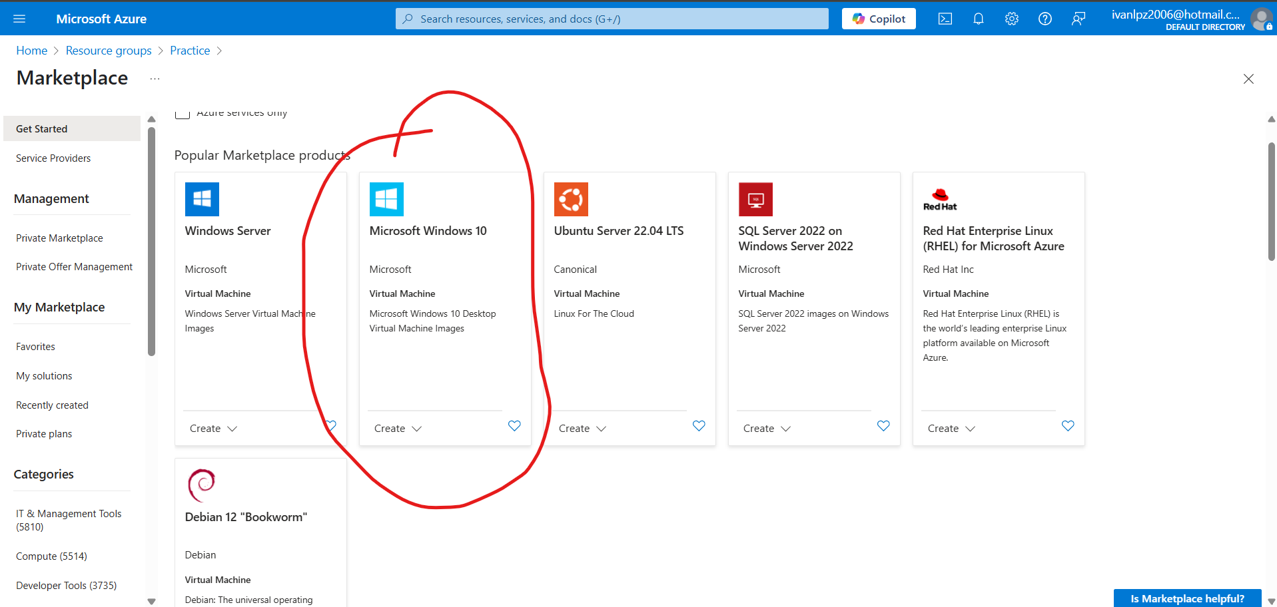Screen dimensions: 1277x607
Task: Open Favorites under My Marketplace
Action: point(35,347)
